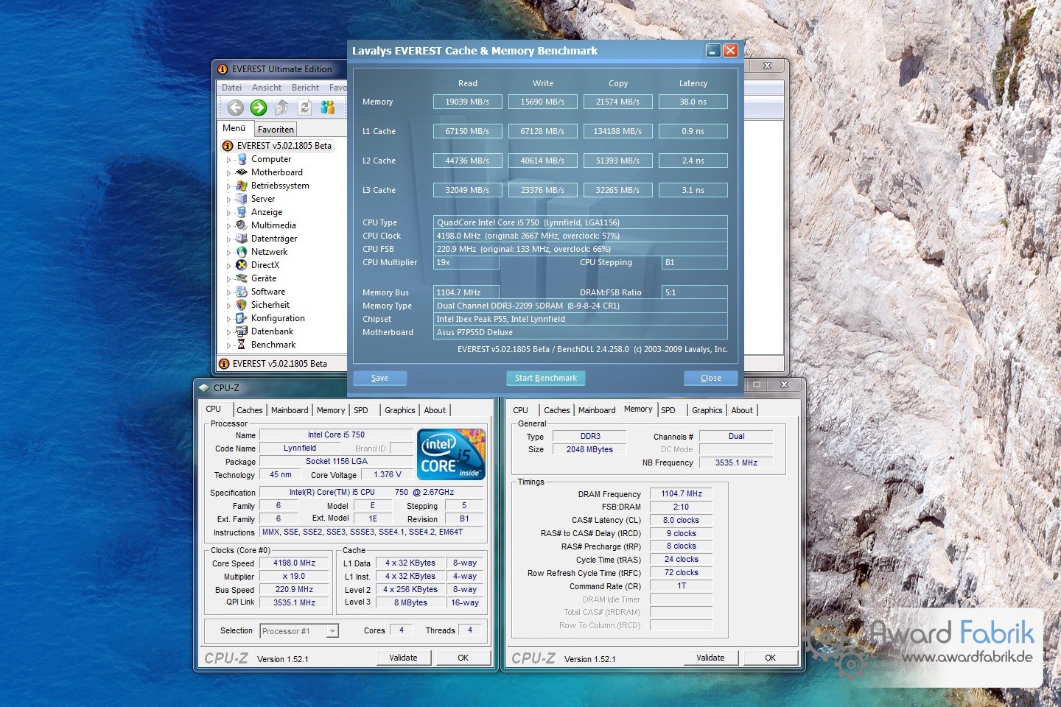Open the SPD tab in right CPU-Z
Image resolution: width=1061 pixels, height=707 pixels.
click(668, 410)
